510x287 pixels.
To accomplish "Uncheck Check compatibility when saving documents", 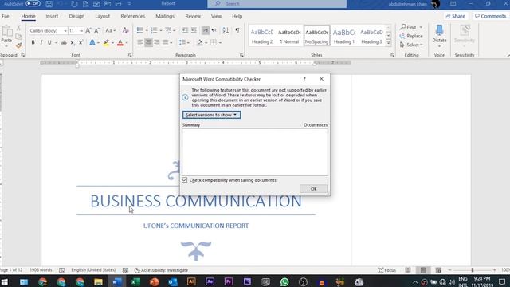I will point(185,180).
